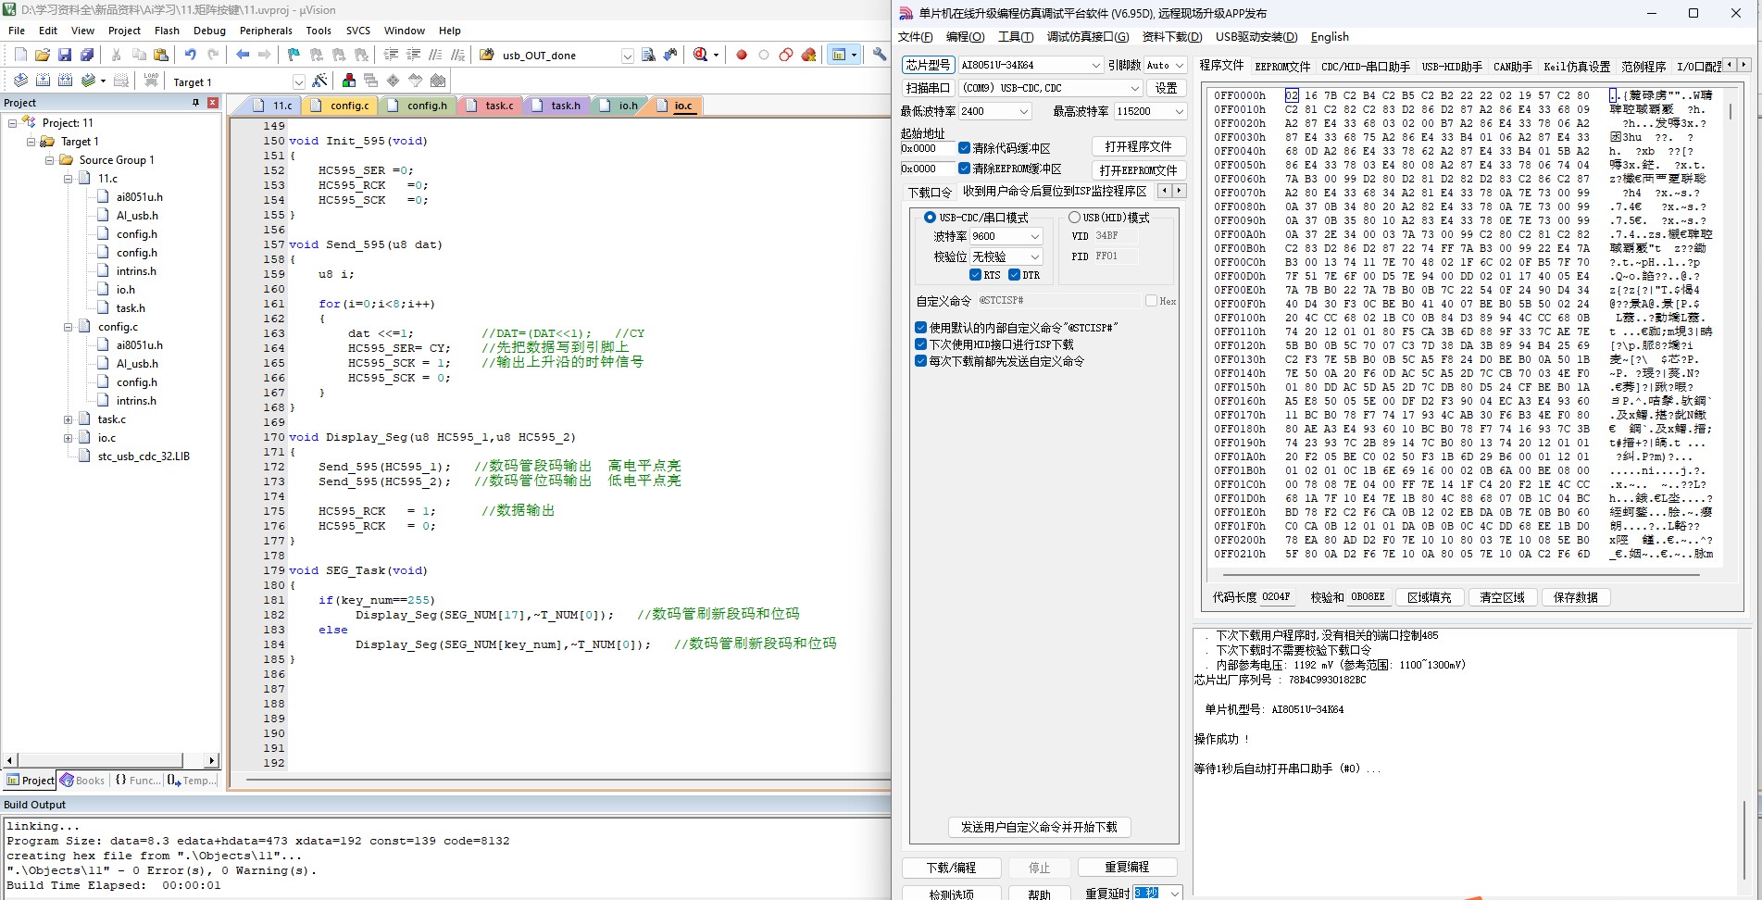Toggle the DTR checkbox
This screenshot has width=1762, height=900.
[x=1014, y=275]
